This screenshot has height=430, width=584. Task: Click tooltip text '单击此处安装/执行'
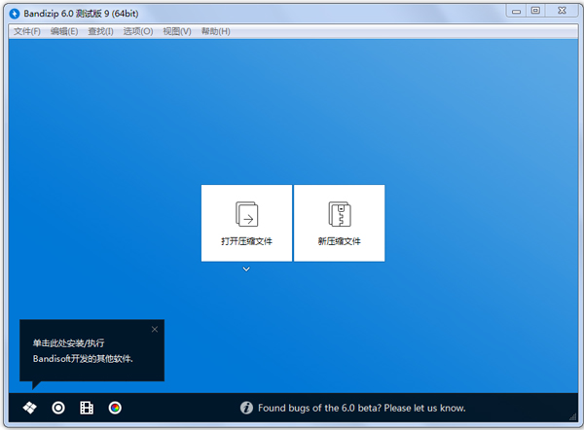tap(68, 342)
